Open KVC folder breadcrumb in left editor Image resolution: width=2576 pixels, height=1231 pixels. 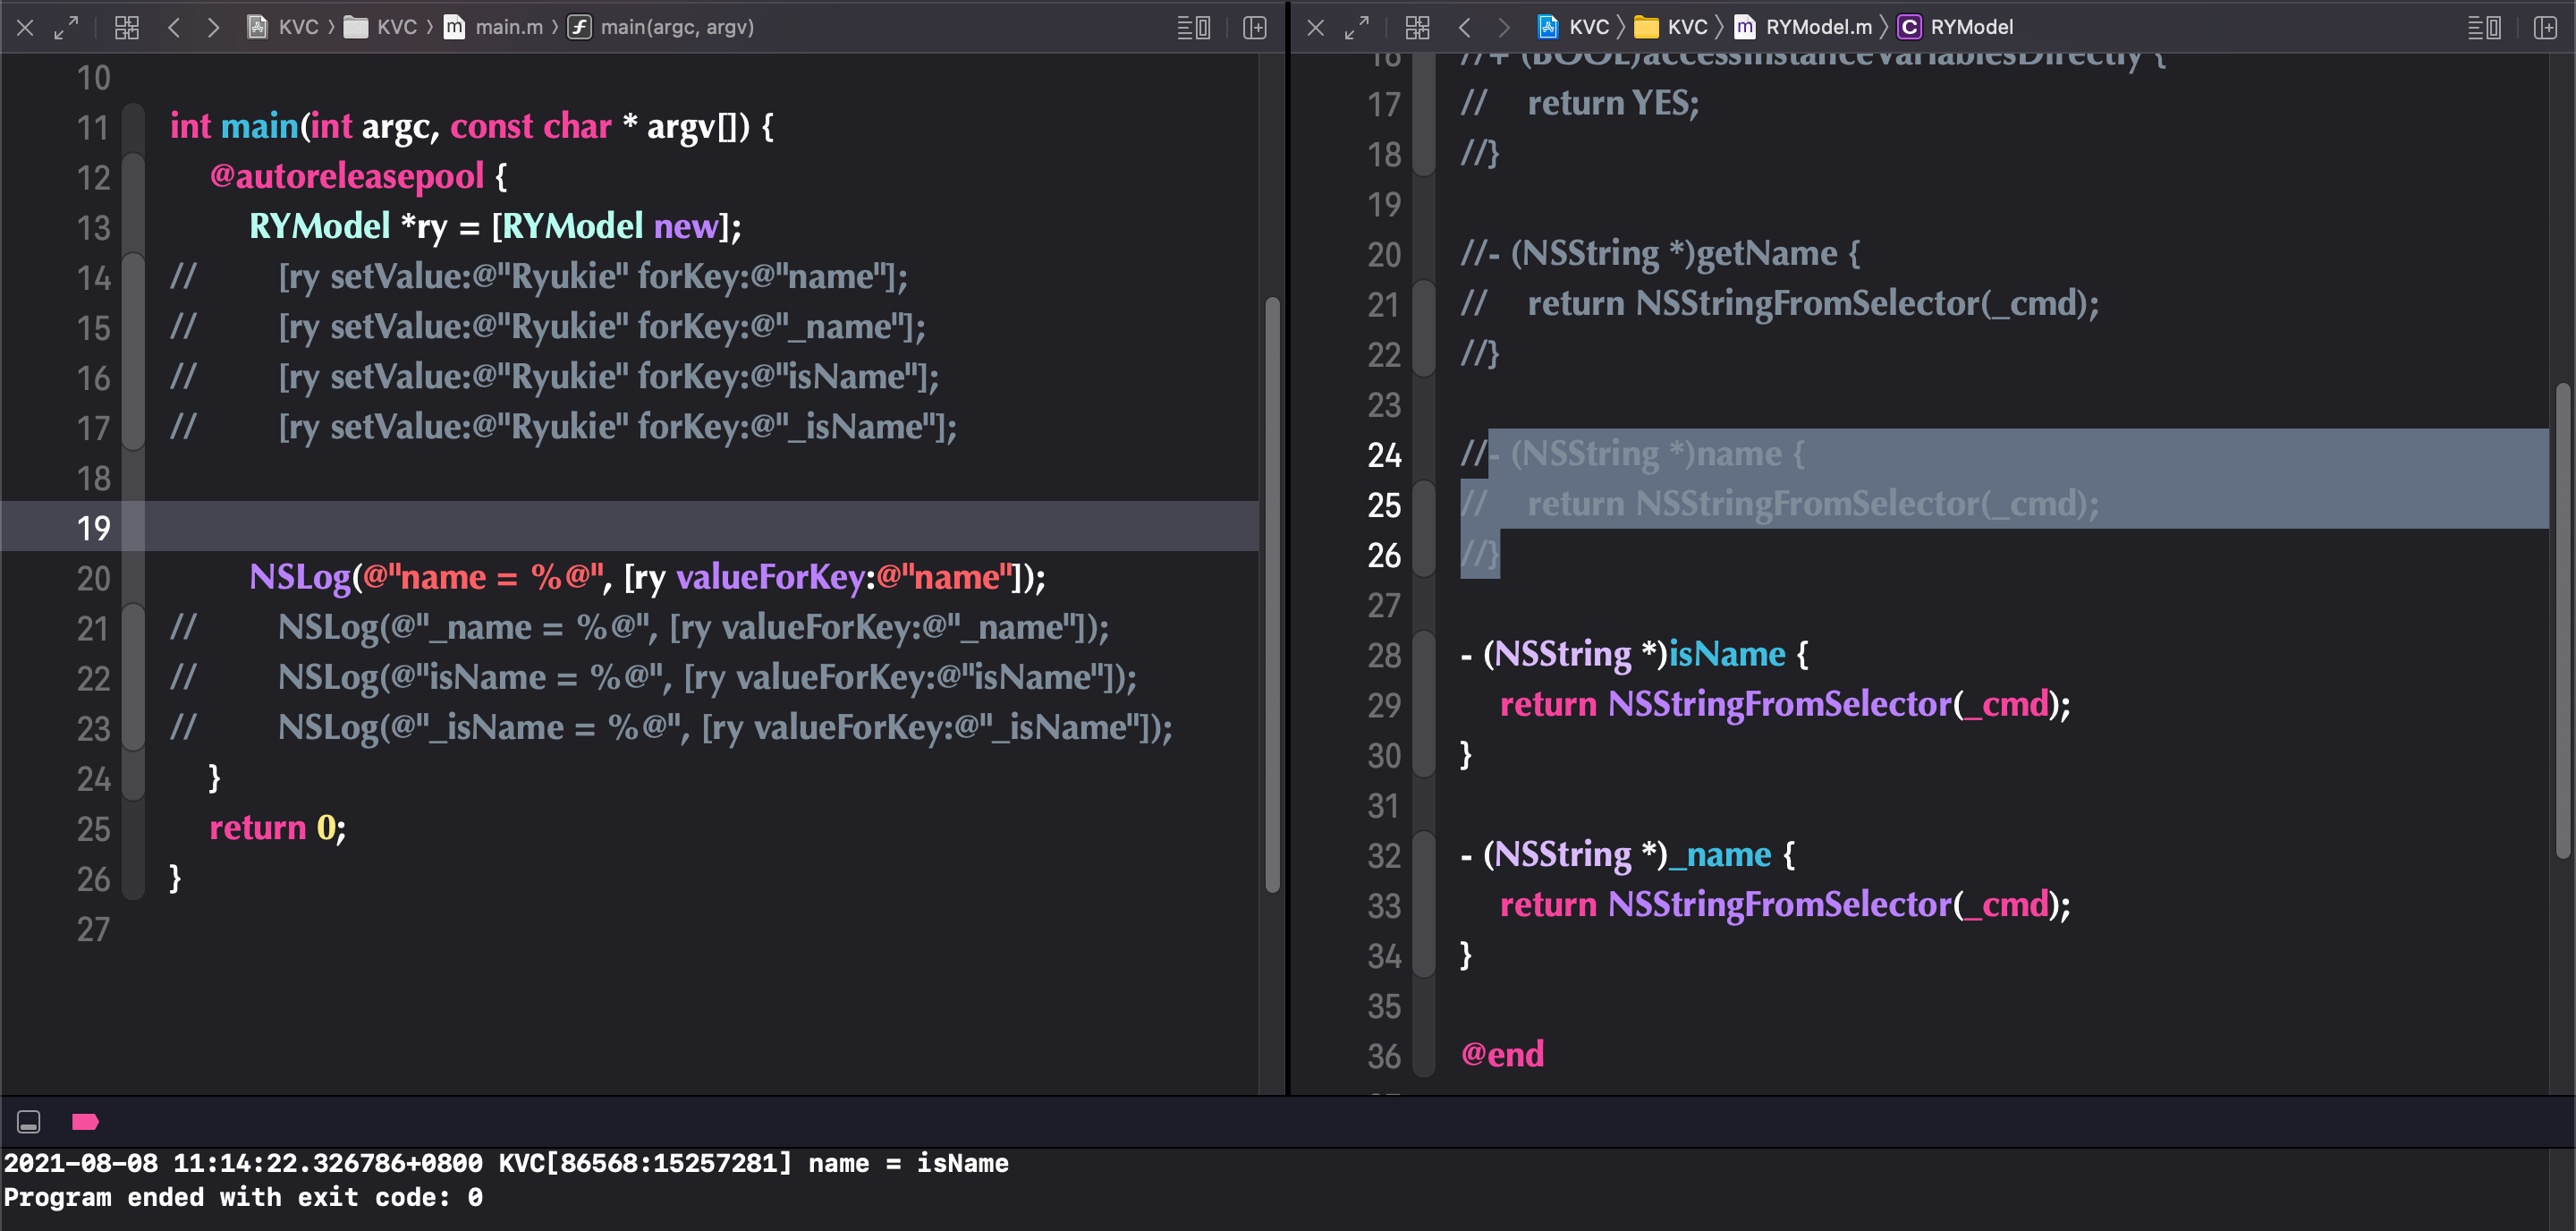tap(381, 27)
